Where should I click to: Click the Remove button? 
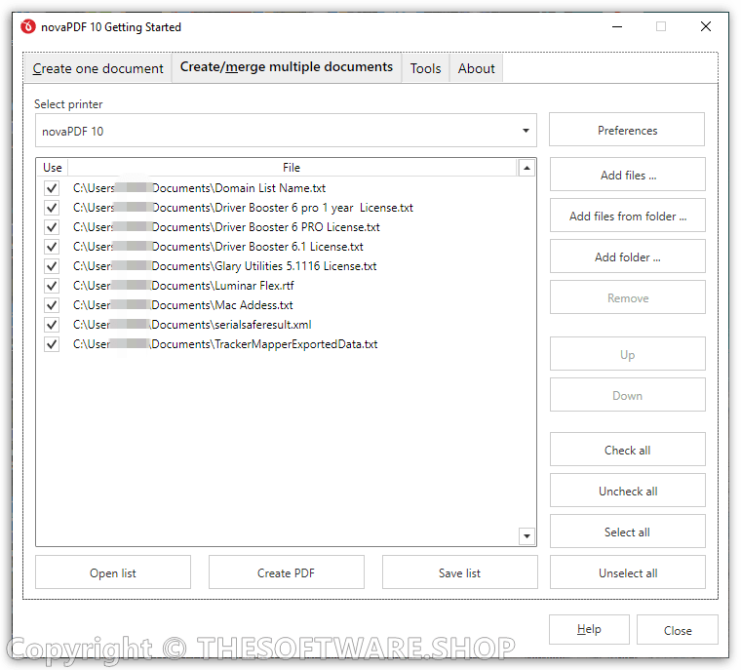pos(628,297)
